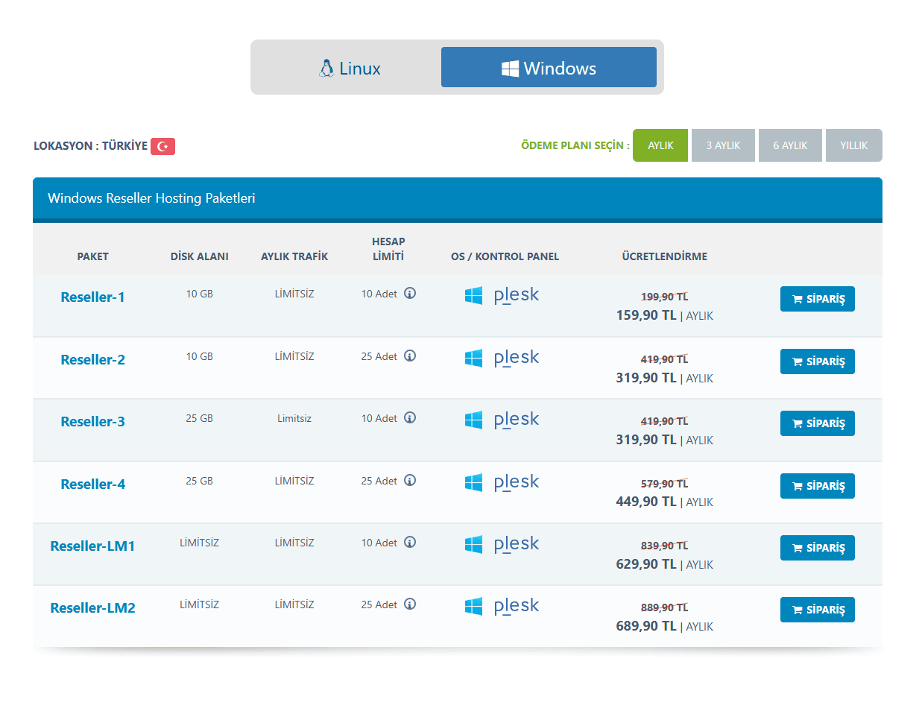
Task: Click info icon in Reseller-2 row
Action: (410, 356)
